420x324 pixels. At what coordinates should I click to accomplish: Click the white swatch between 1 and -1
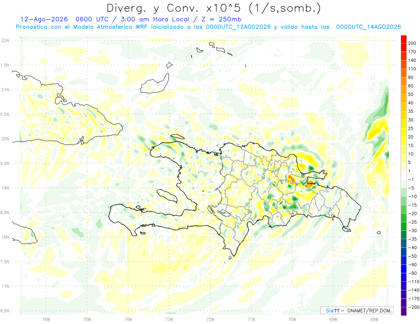[404, 175]
